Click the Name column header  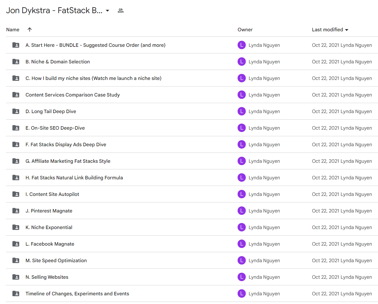tap(13, 30)
